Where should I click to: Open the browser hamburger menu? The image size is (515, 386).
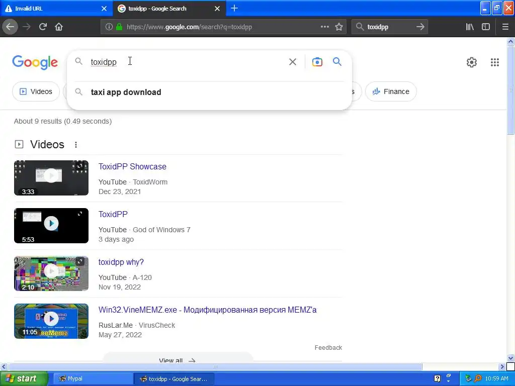(x=505, y=27)
